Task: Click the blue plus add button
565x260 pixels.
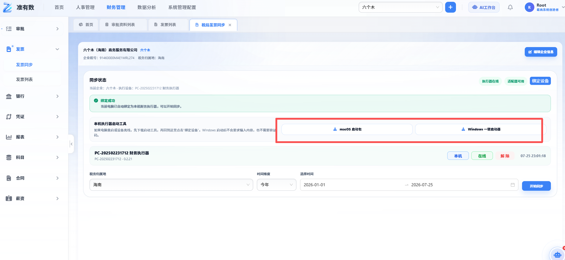Action: [450, 7]
